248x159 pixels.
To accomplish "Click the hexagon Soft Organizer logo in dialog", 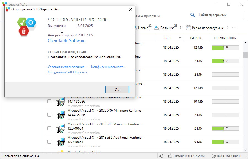I will [x=26, y=27].
